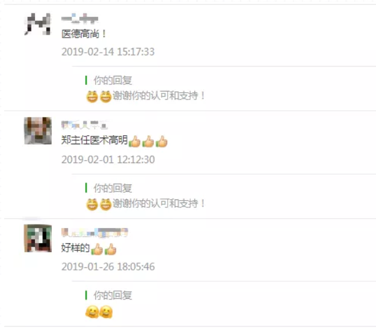Image resolution: width=376 pixels, height=328 pixels.
Task: Click the second grinning emoji in the middle reply
Action: pyautogui.click(x=105, y=204)
